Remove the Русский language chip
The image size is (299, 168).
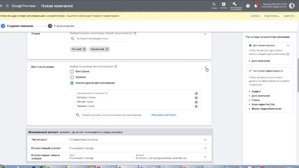click(84, 49)
